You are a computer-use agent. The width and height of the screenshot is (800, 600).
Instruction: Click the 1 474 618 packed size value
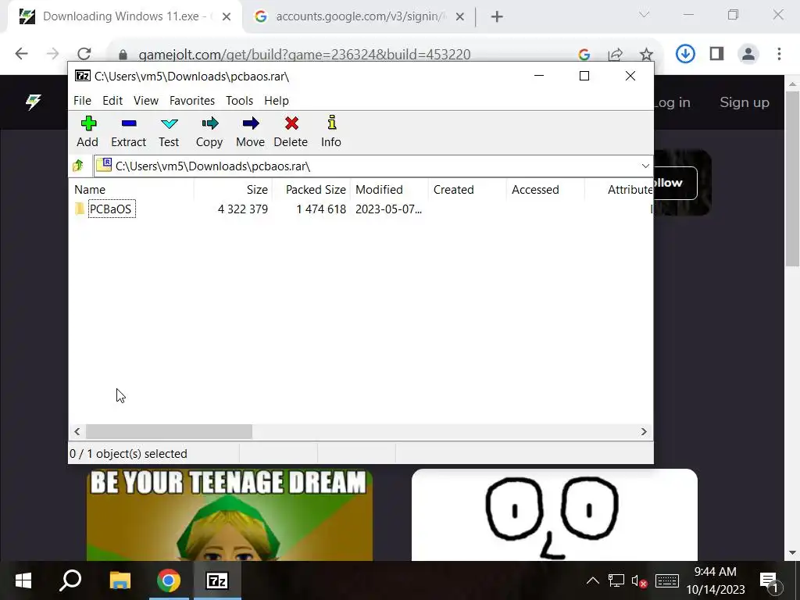click(x=321, y=209)
